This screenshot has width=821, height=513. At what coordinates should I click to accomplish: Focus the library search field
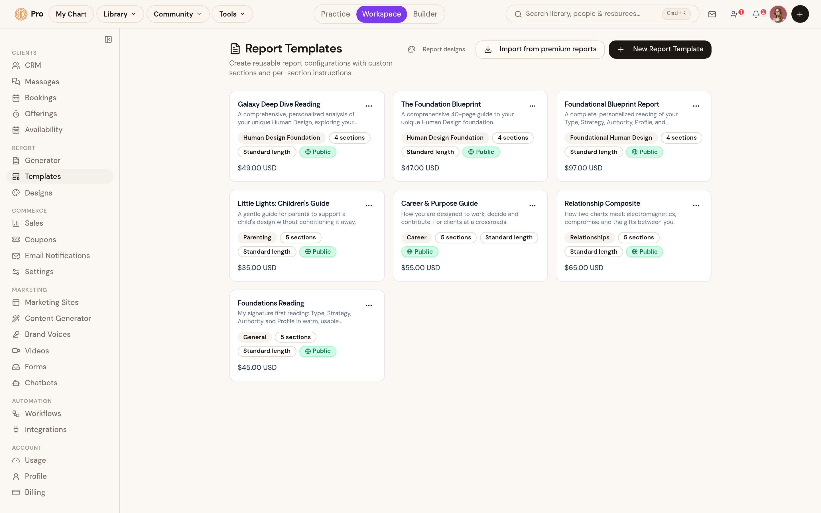click(602, 14)
